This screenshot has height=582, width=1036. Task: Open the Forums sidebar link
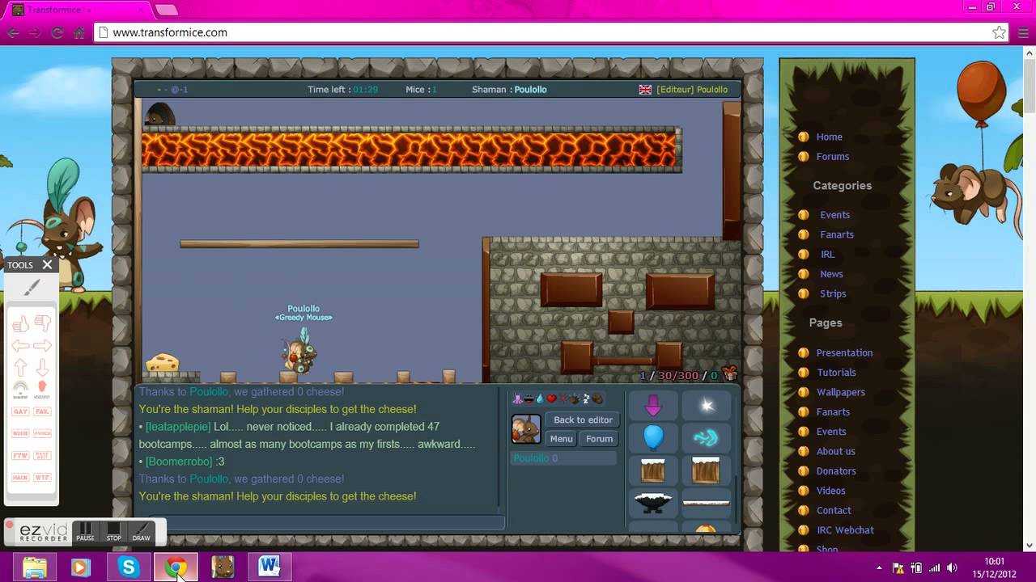coord(832,157)
